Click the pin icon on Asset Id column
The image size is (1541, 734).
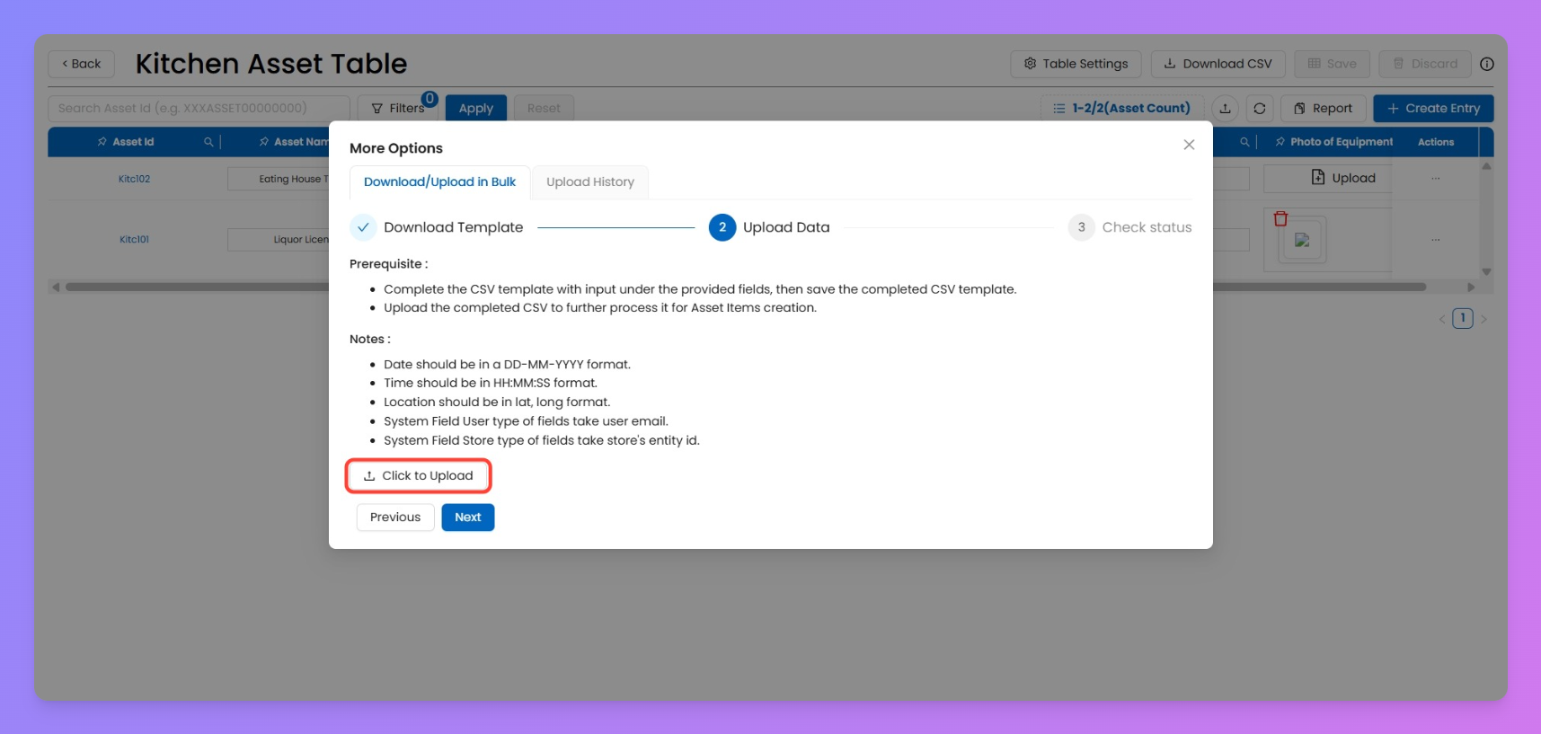tap(102, 142)
